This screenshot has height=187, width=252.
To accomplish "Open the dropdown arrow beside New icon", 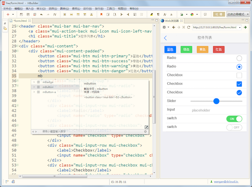I will (x=13, y=15).
